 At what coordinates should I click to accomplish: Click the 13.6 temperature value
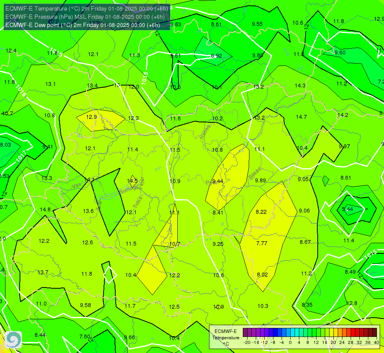(x=88, y=211)
